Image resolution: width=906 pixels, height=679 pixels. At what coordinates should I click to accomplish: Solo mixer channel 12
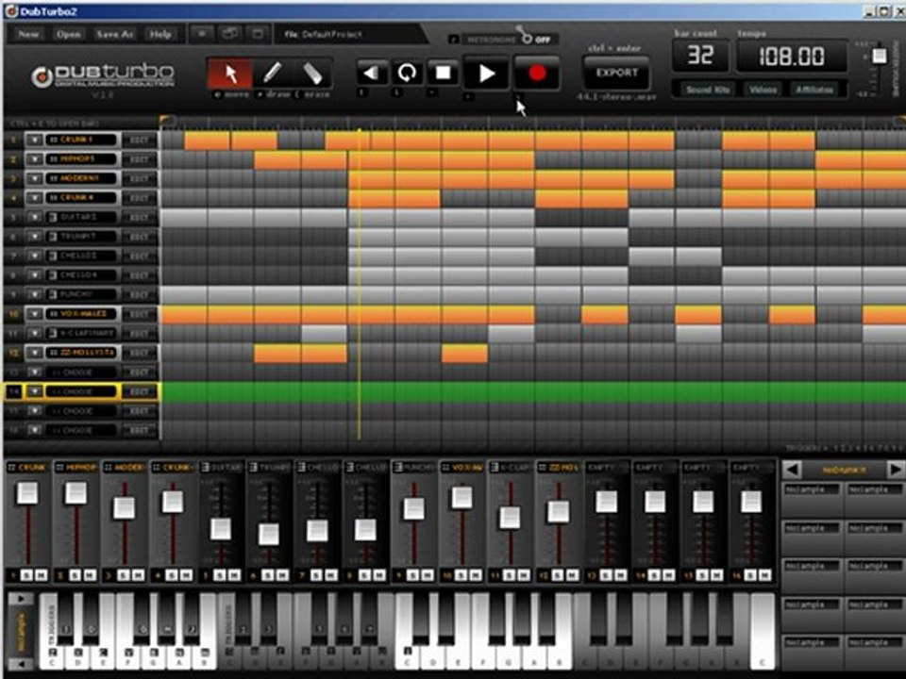point(558,575)
